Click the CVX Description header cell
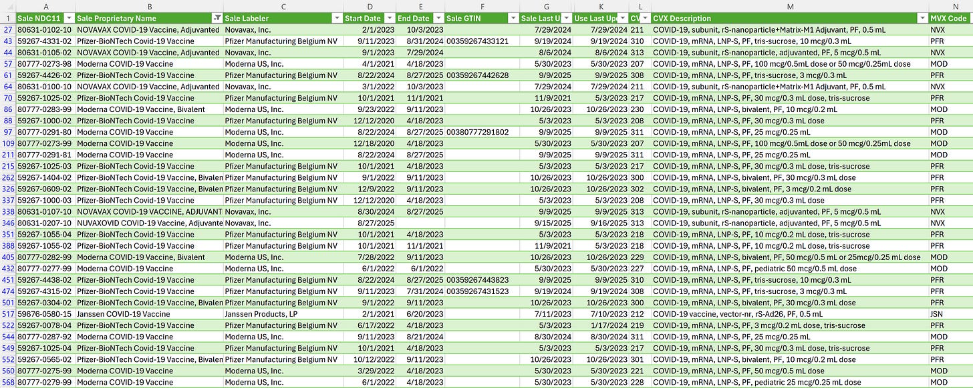The image size is (973, 388). pos(790,18)
